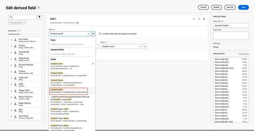254x131 pixels.
Task: Open the filter funnel button
Action: [x=40, y=17]
